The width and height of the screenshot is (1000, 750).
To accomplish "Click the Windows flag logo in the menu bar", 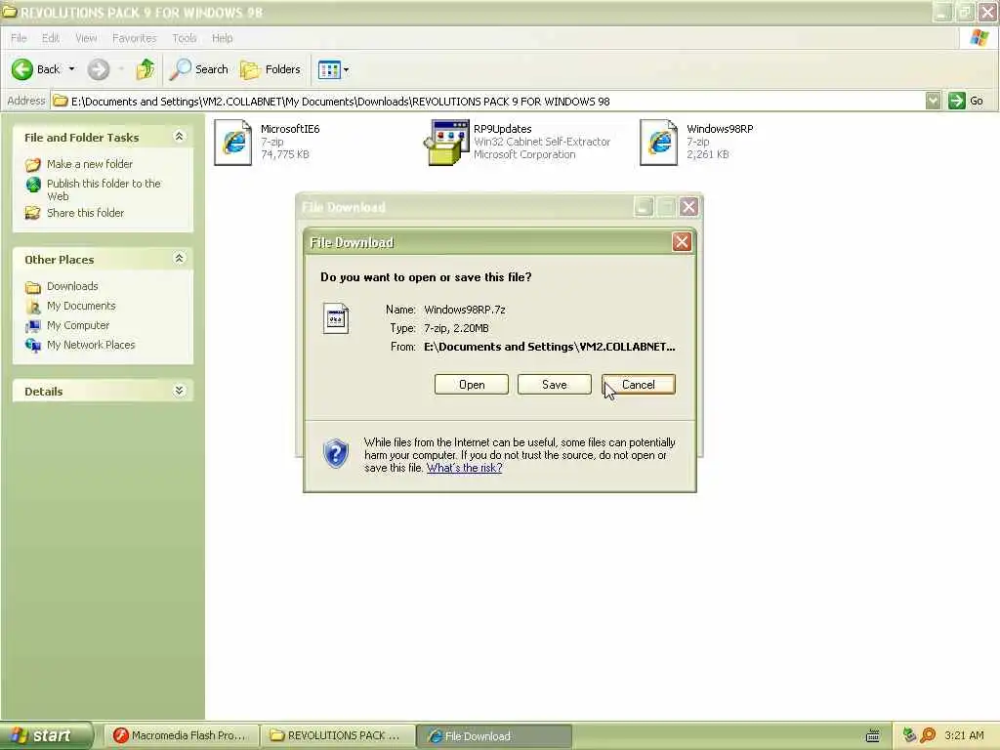I will coord(979,38).
